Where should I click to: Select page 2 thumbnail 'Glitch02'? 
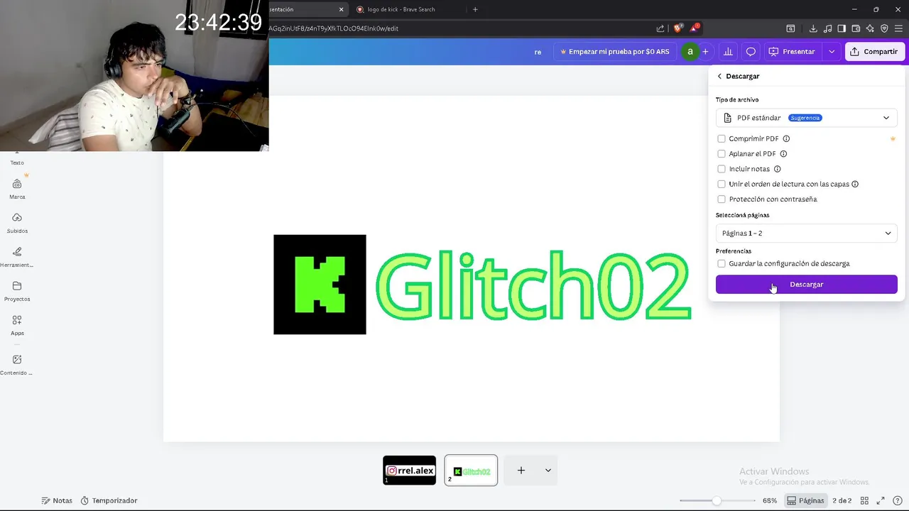tap(471, 470)
